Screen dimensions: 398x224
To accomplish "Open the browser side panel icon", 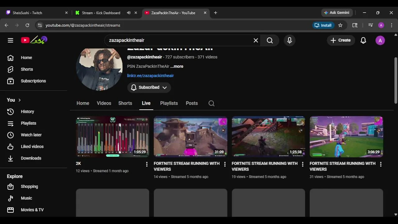I will [x=355, y=25].
